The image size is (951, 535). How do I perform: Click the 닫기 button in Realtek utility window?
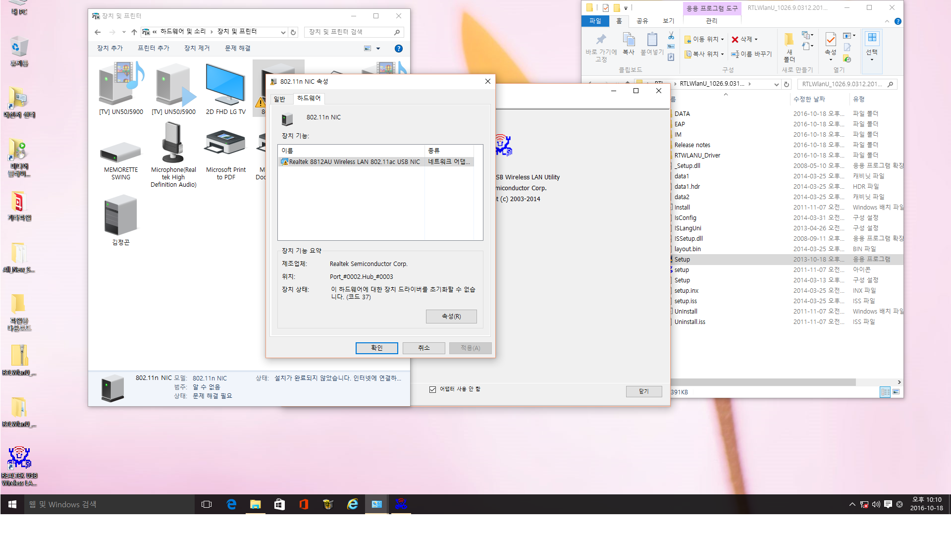pyautogui.click(x=644, y=391)
